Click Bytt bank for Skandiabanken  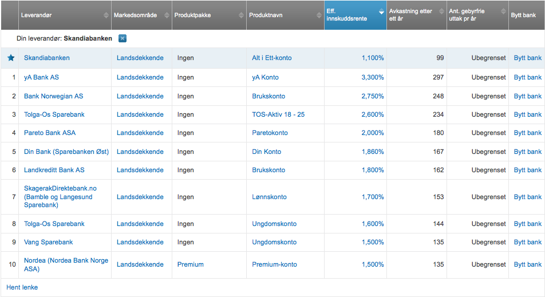pos(528,58)
